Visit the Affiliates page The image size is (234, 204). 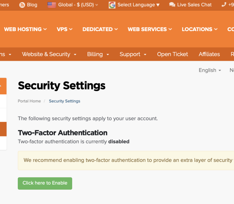(209, 54)
